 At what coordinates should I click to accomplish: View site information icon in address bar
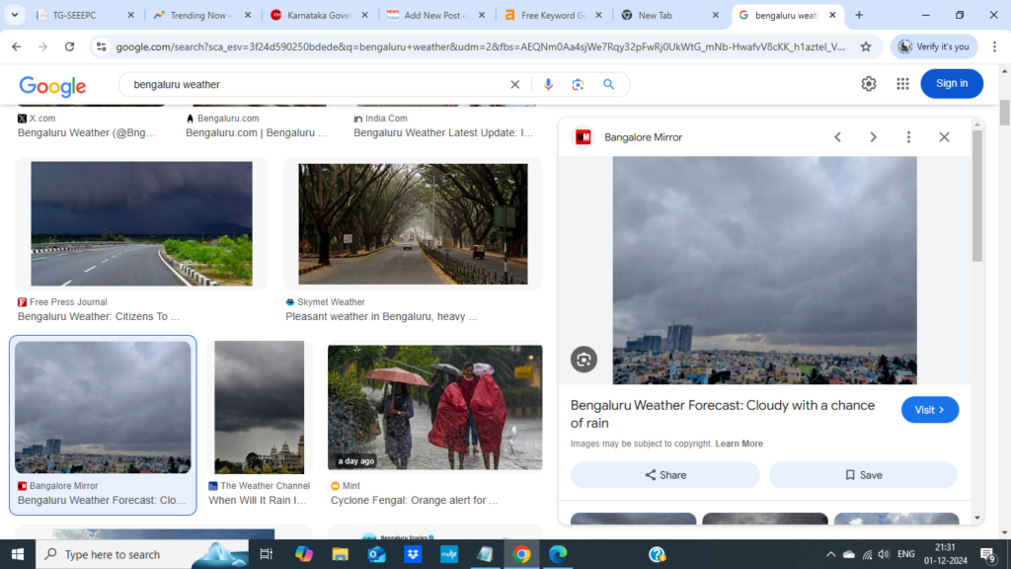102,46
